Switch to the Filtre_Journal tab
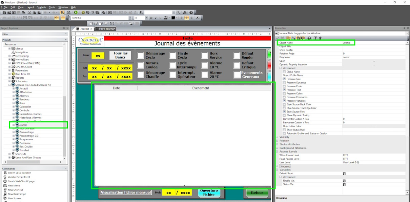The width and height of the screenshot is (410, 202). 107,29
